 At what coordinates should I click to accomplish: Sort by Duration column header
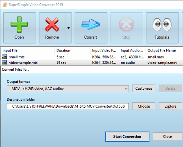point(72,50)
